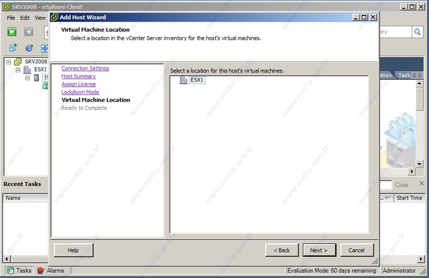Click the globe with plus toolbar icon
429x278 pixels.
(29, 48)
